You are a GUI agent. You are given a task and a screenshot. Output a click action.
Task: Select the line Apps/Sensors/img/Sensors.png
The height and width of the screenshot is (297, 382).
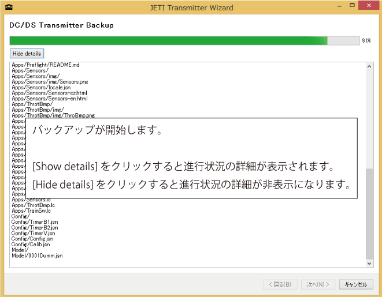pyautogui.click(x=50, y=82)
